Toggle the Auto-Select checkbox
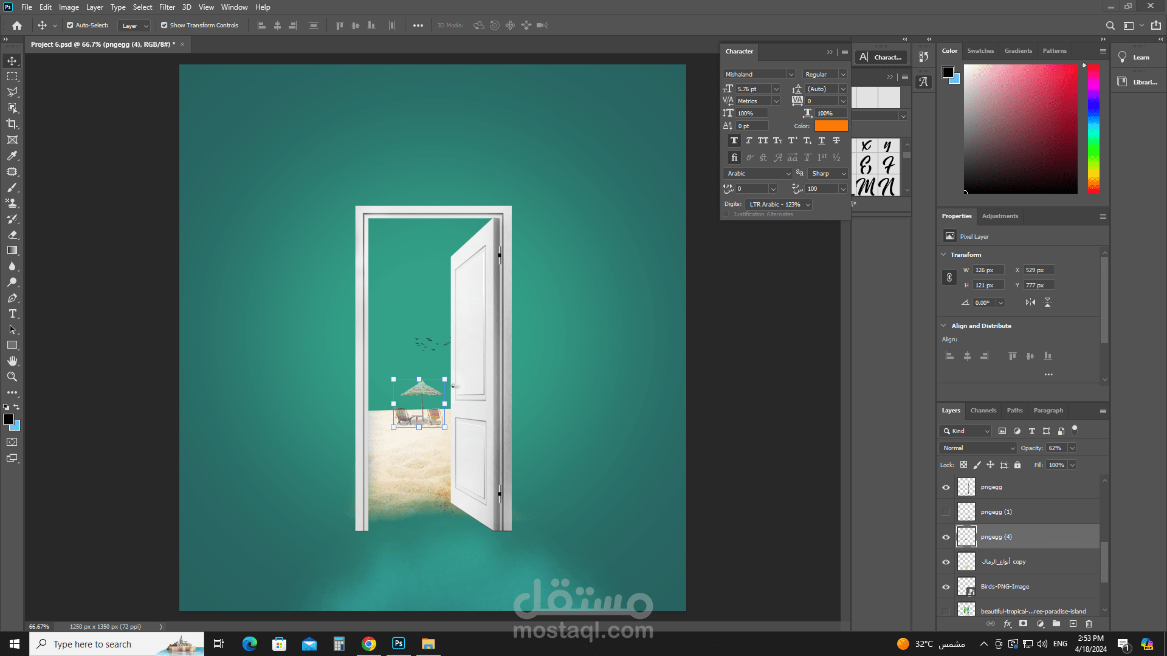1167x656 pixels. point(70,26)
